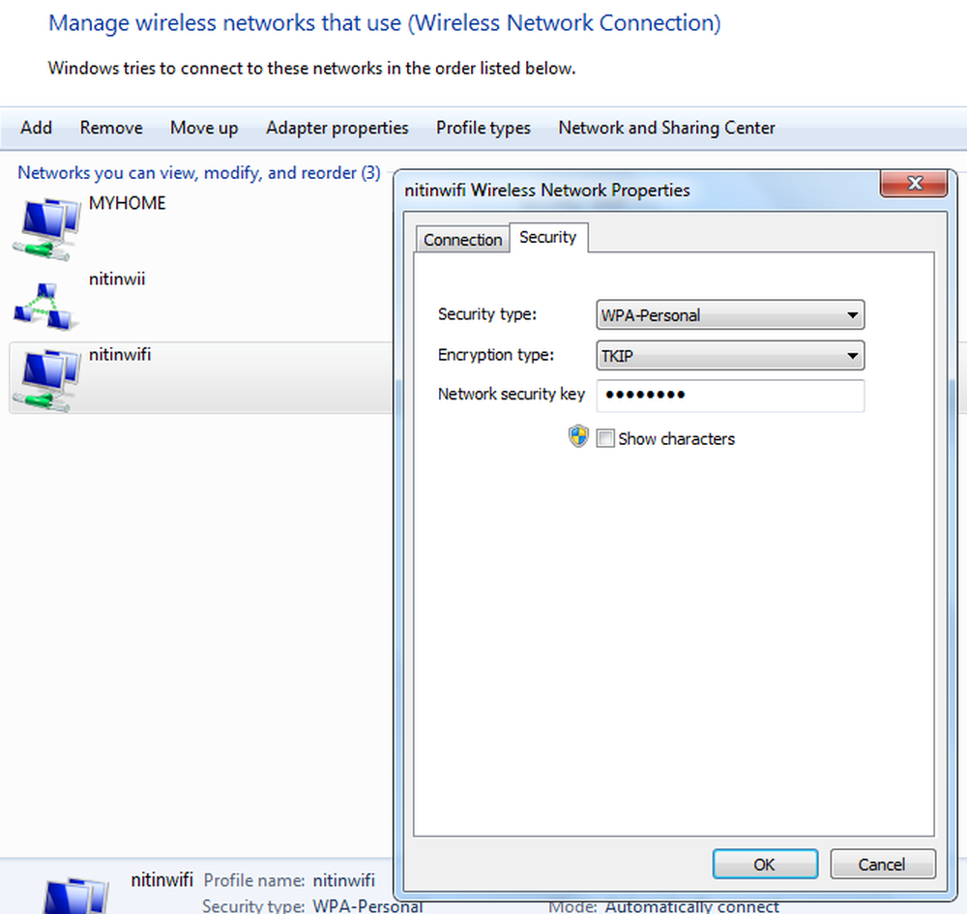Screen dimensions: 967x914
Task: Open the Encryption type dropdown
Action: tap(730, 356)
